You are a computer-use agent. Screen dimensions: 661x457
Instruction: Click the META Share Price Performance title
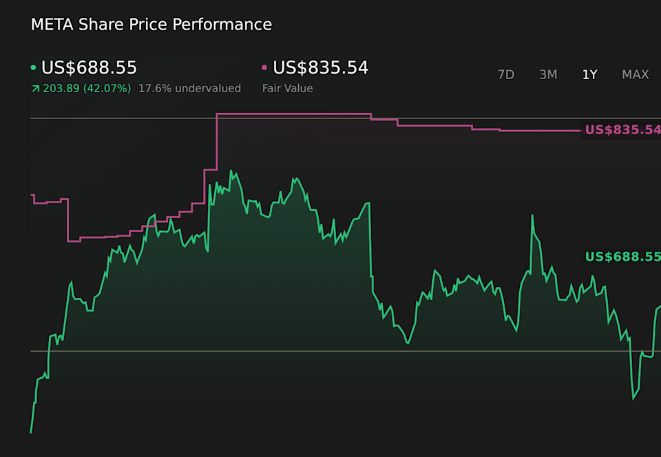click(151, 24)
